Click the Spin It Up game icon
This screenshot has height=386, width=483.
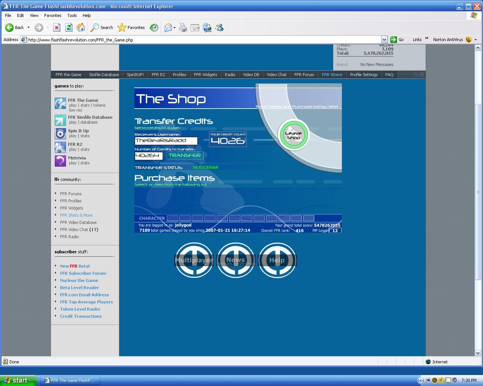tap(60, 133)
